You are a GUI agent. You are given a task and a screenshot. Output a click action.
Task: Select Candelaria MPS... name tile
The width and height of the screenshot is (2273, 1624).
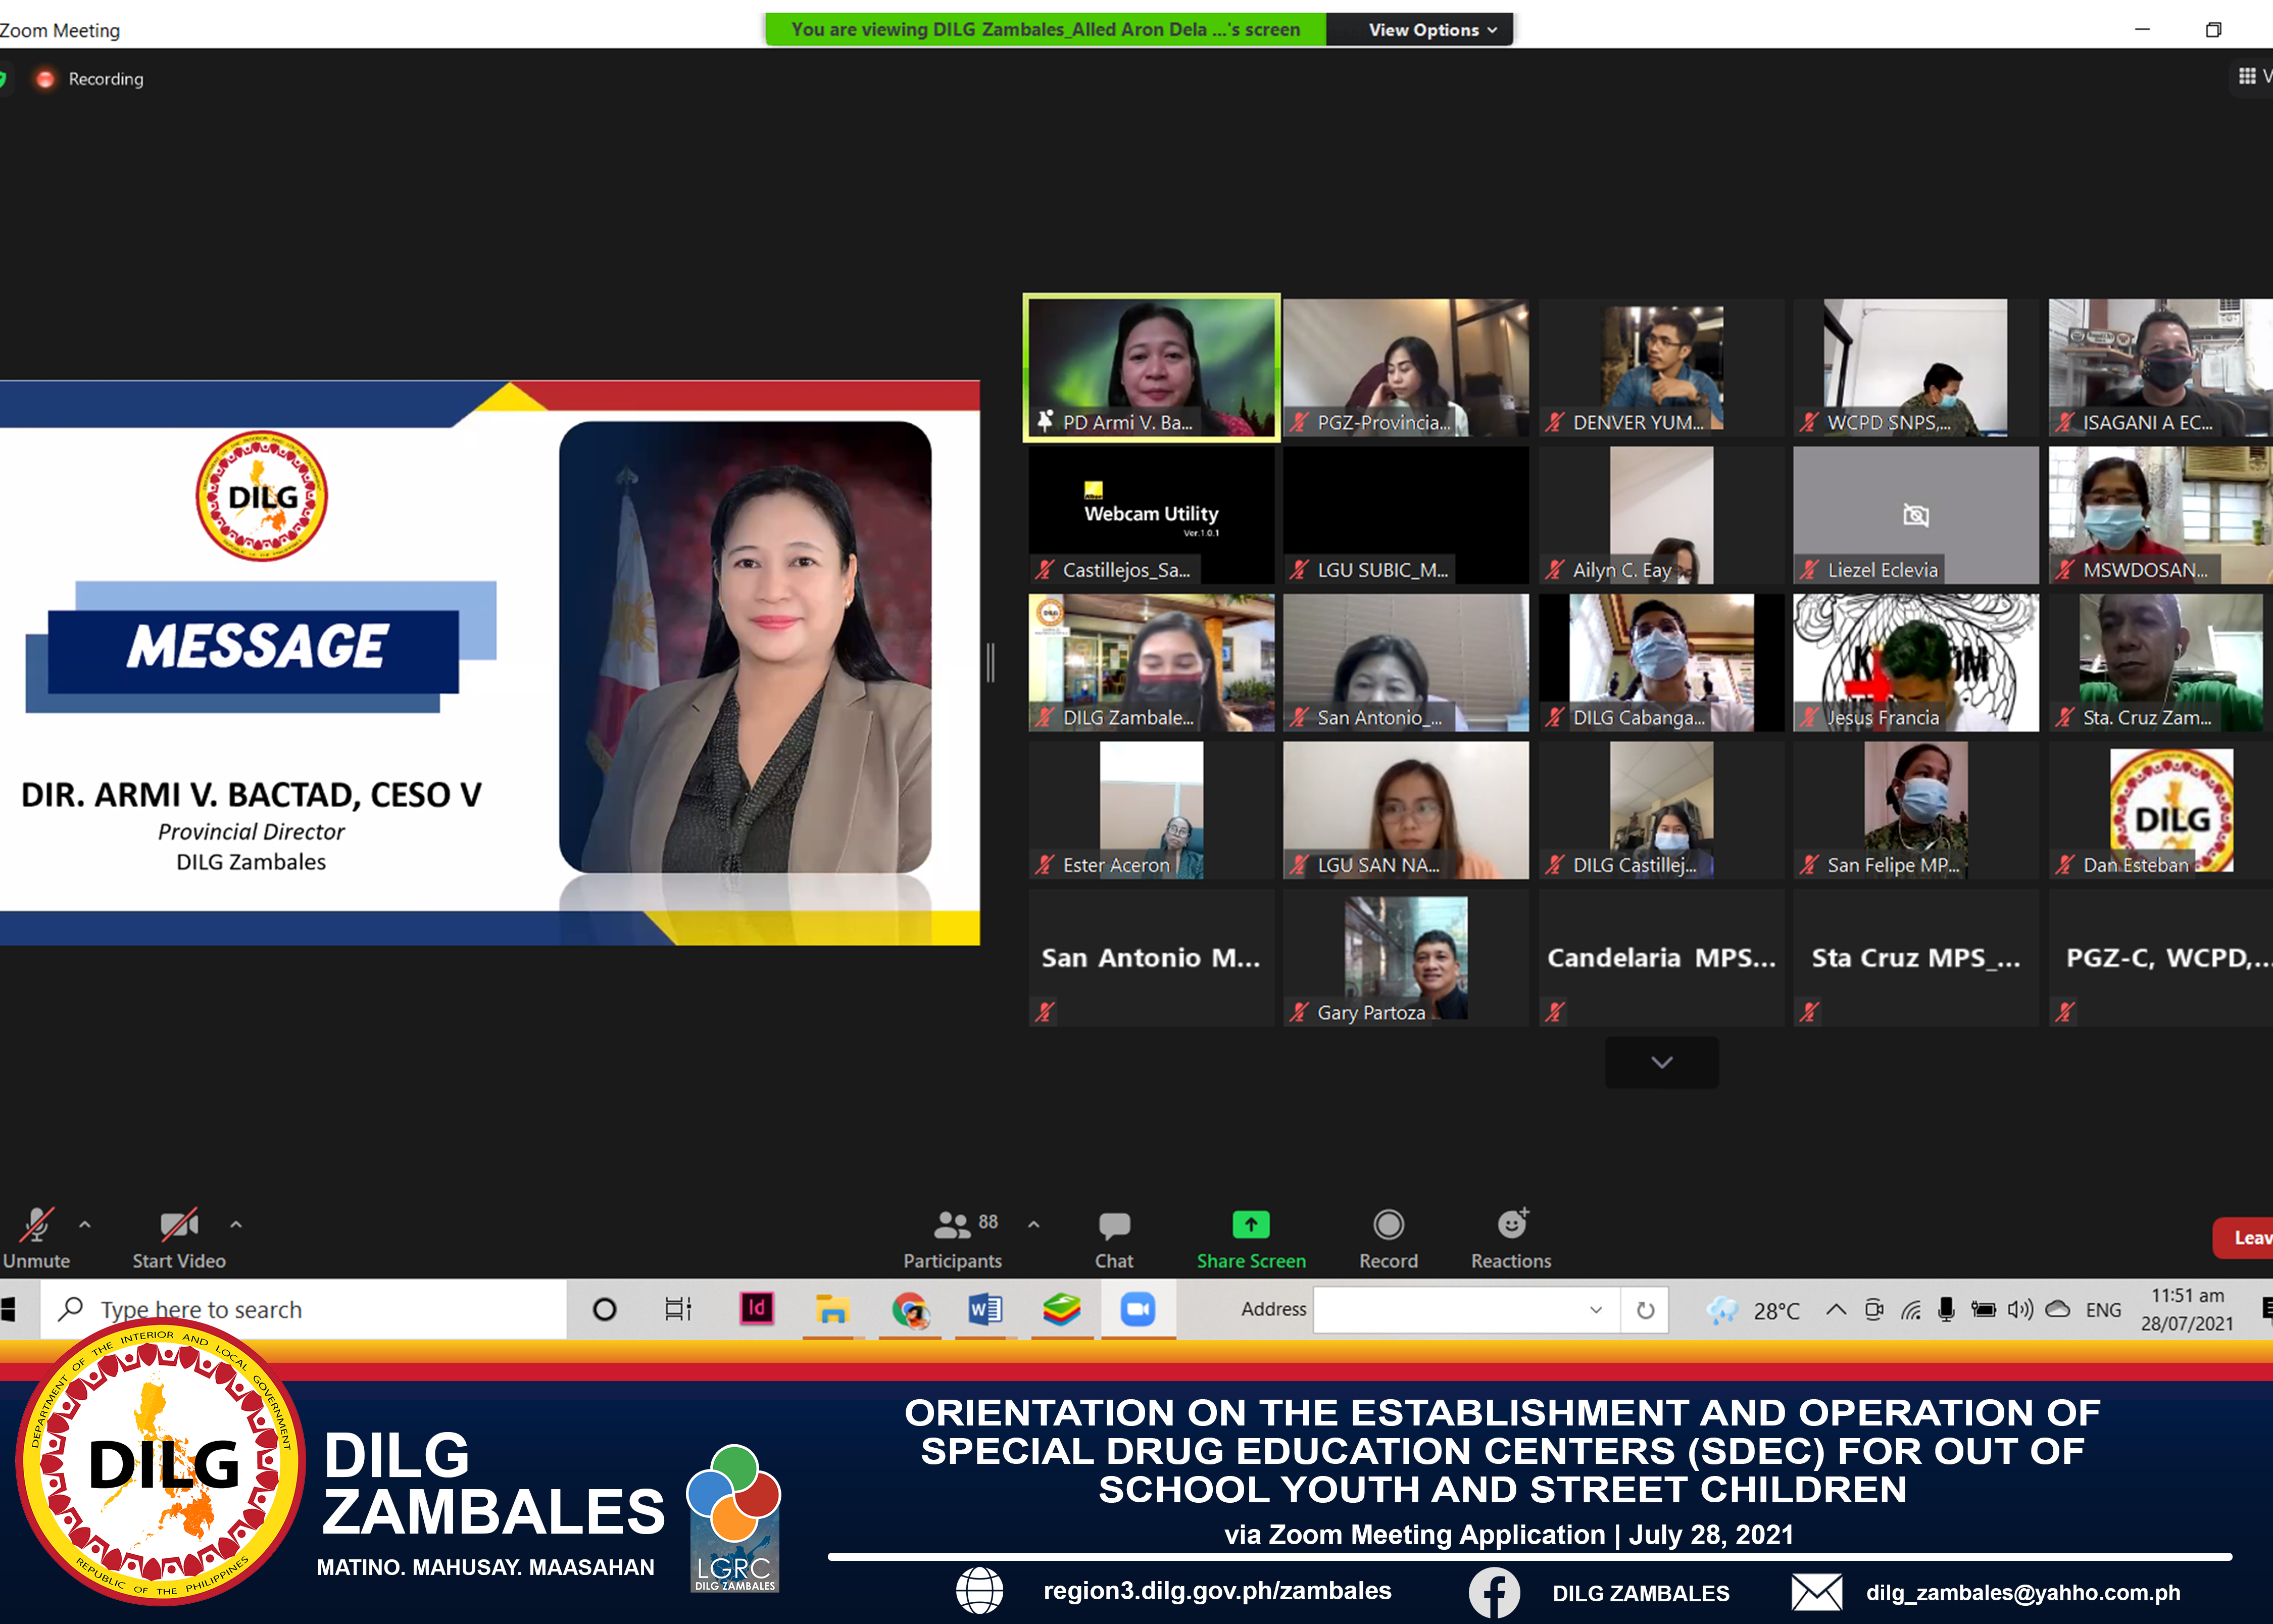coord(1661,958)
